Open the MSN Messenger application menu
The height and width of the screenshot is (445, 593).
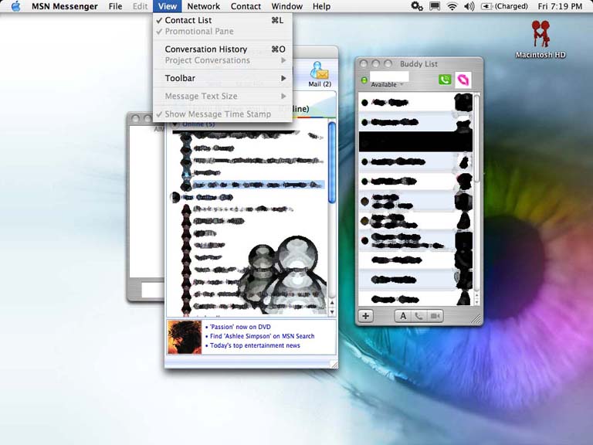click(65, 6)
